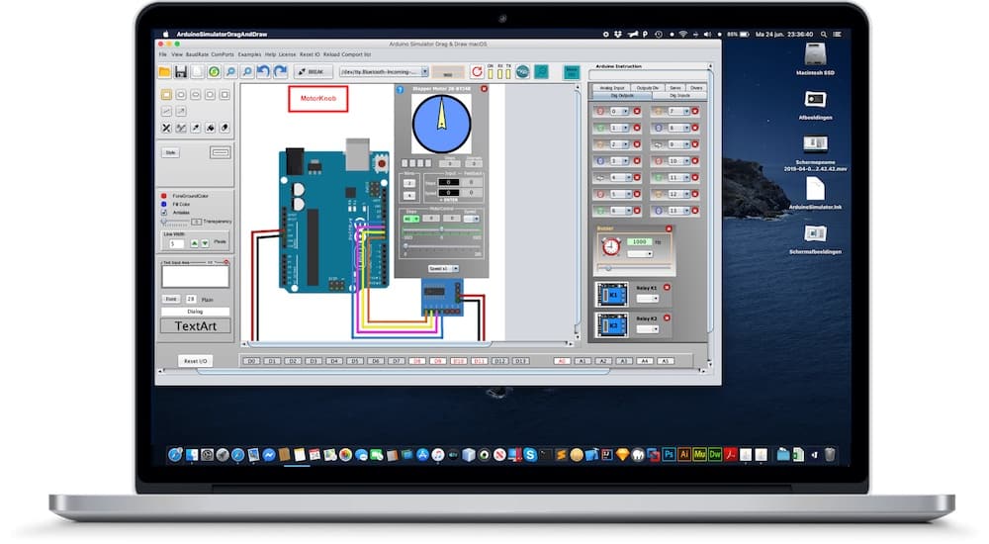Viewport: 989px width, 544px height.
Task: Click the Text Input Area box
Action: coord(195,277)
